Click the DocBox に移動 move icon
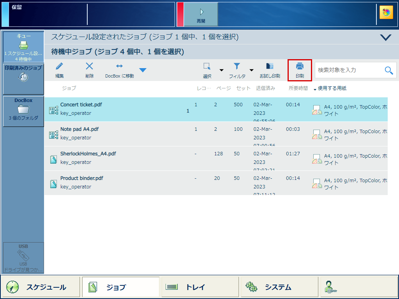The width and height of the screenshot is (399, 299). (x=119, y=66)
